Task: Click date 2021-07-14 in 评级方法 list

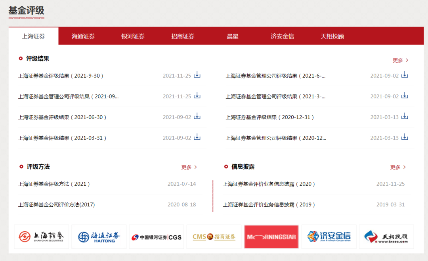Action: [x=182, y=184]
